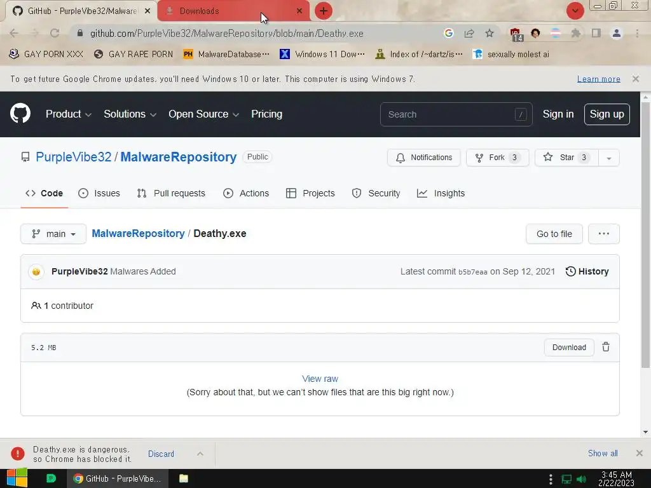Expand the Solutions menu

pyautogui.click(x=130, y=114)
